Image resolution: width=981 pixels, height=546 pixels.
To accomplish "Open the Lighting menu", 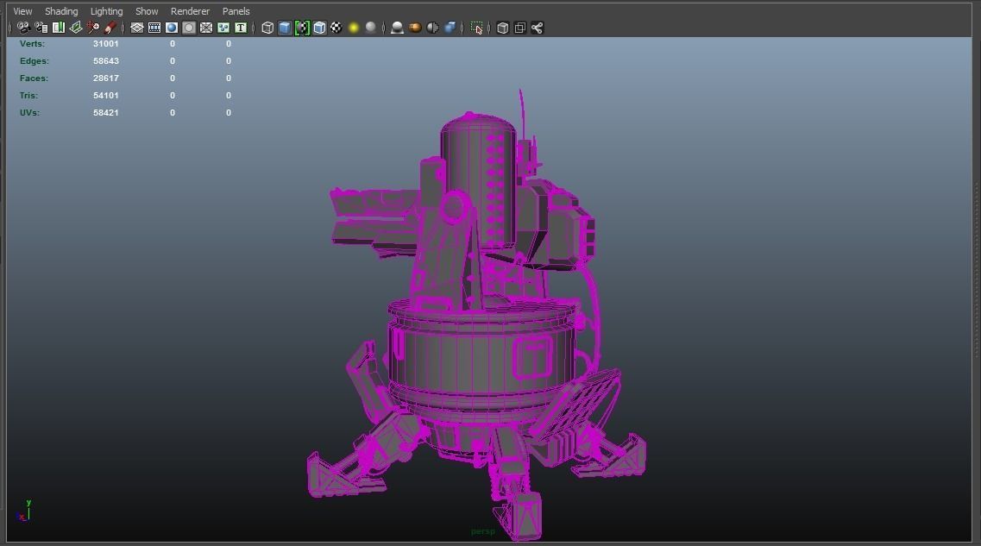I will (106, 10).
